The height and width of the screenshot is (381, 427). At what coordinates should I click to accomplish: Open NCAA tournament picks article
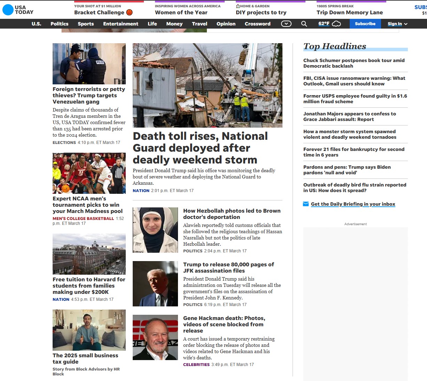(87, 205)
